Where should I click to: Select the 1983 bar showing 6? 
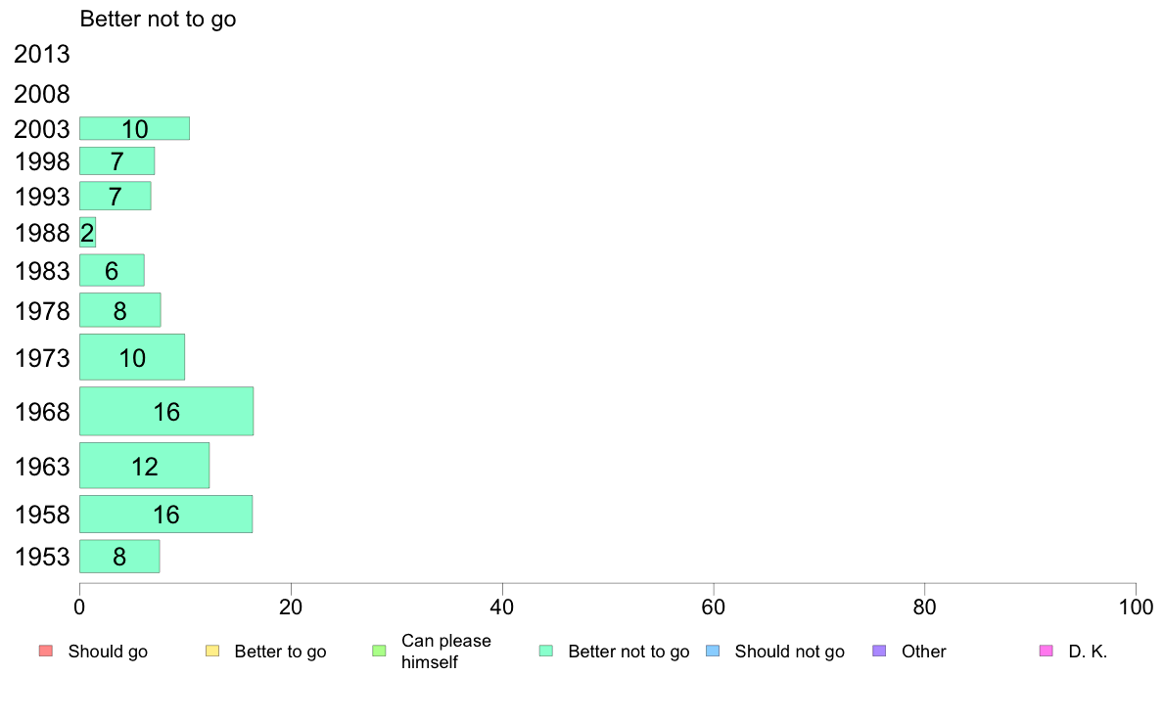pyautogui.click(x=112, y=271)
